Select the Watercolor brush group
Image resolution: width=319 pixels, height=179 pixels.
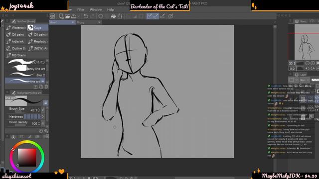(x=16, y=28)
